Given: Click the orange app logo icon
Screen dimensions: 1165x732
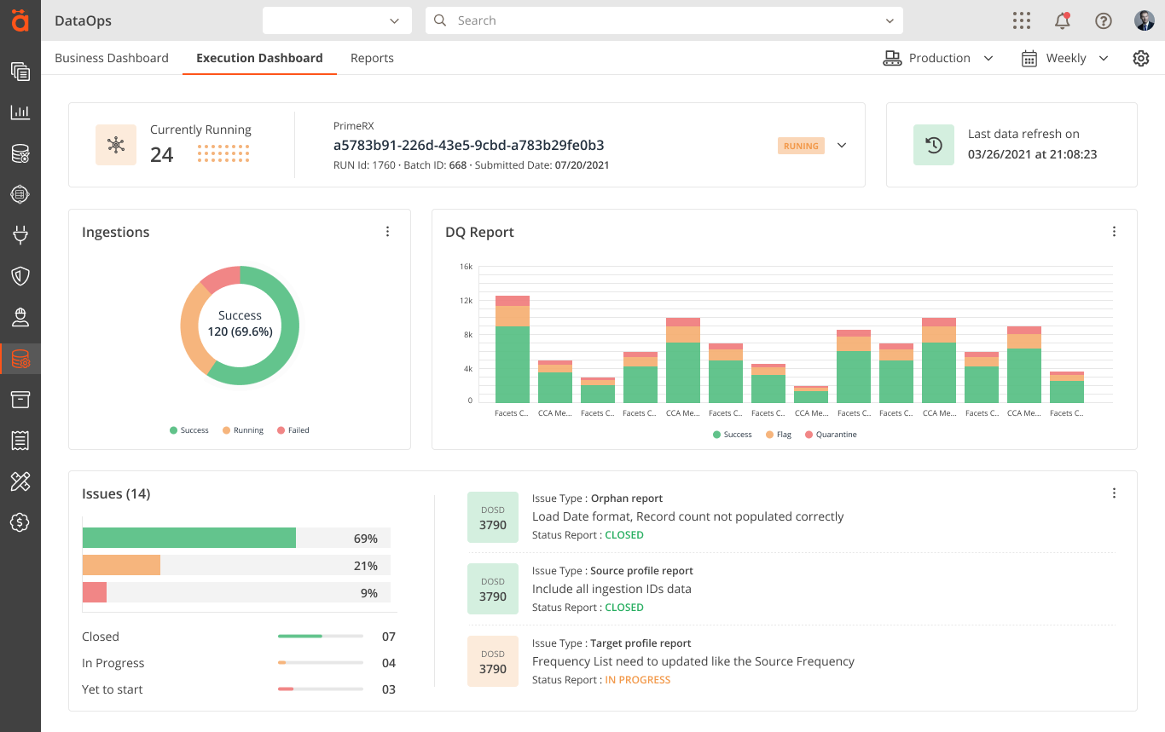Looking at the screenshot, I should click(20, 20).
